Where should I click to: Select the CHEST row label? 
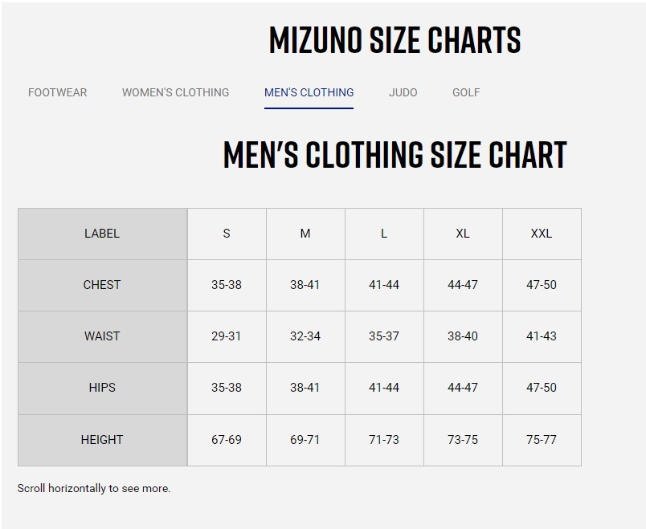(x=102, y=285)
